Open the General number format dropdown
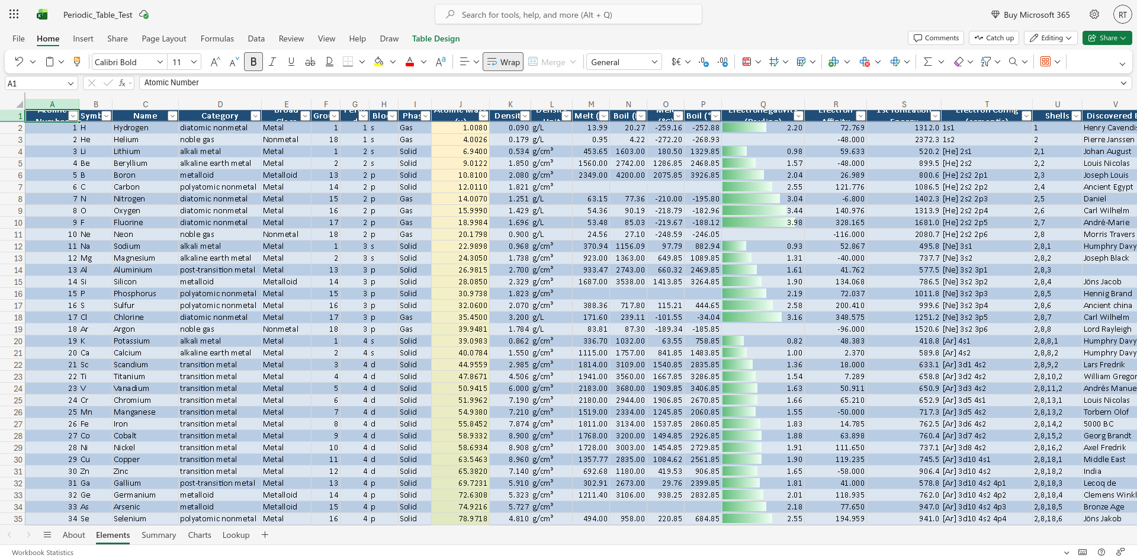Image resolution: width=1137 pixels, height=558 pixels. pos(654,62)
